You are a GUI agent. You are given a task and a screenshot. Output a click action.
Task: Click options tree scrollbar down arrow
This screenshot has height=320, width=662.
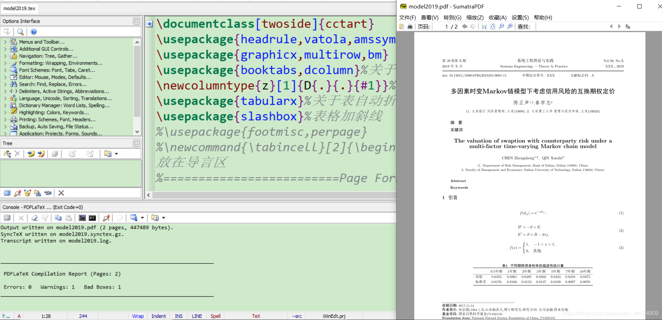click(137, 132)
